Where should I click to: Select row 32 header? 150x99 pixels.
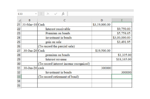tap(19, 72)
